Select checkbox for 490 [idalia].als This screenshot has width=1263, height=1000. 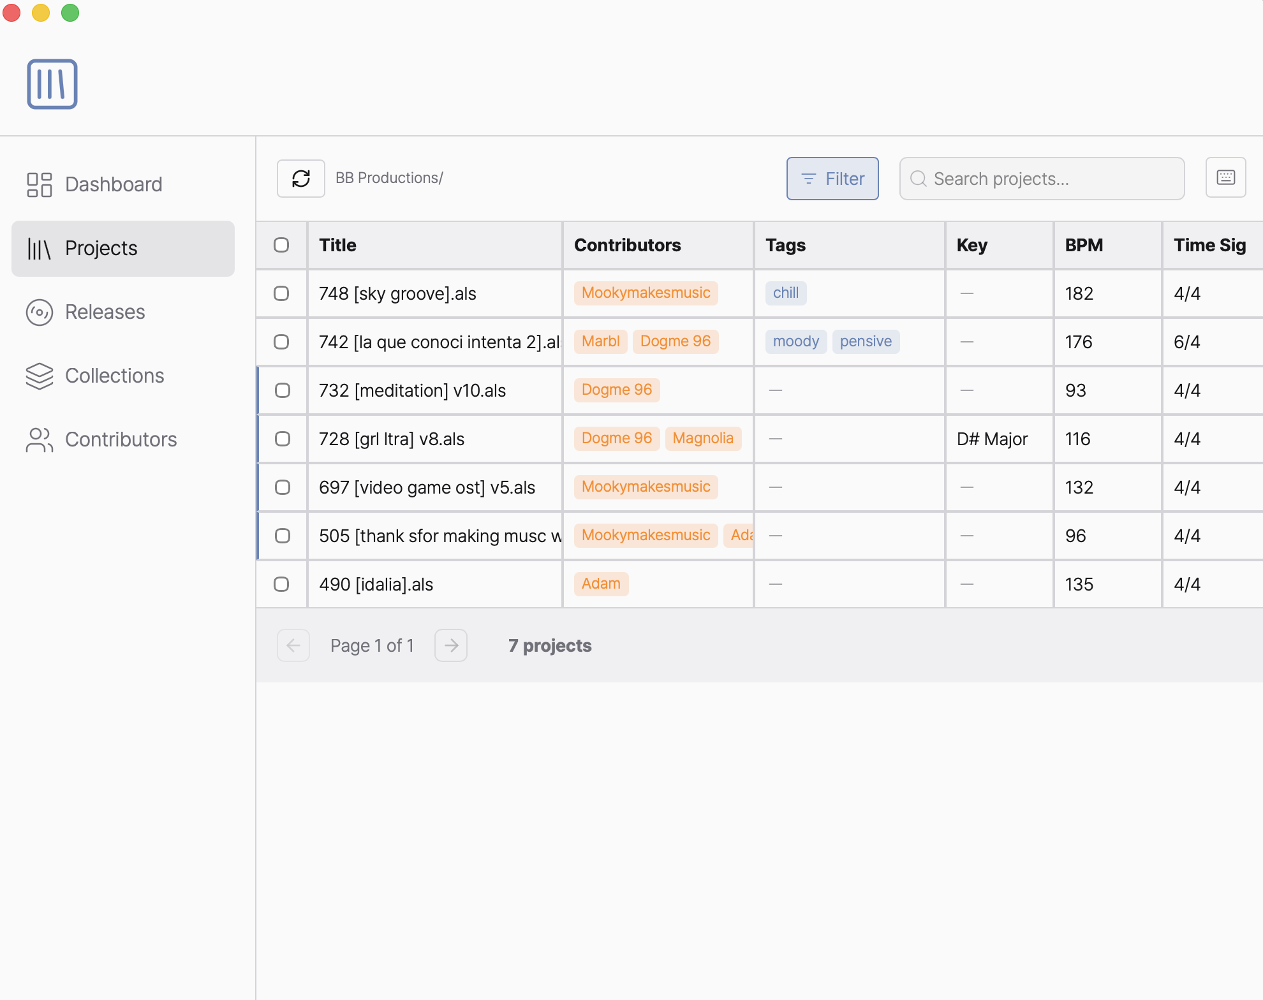[281, 584]
